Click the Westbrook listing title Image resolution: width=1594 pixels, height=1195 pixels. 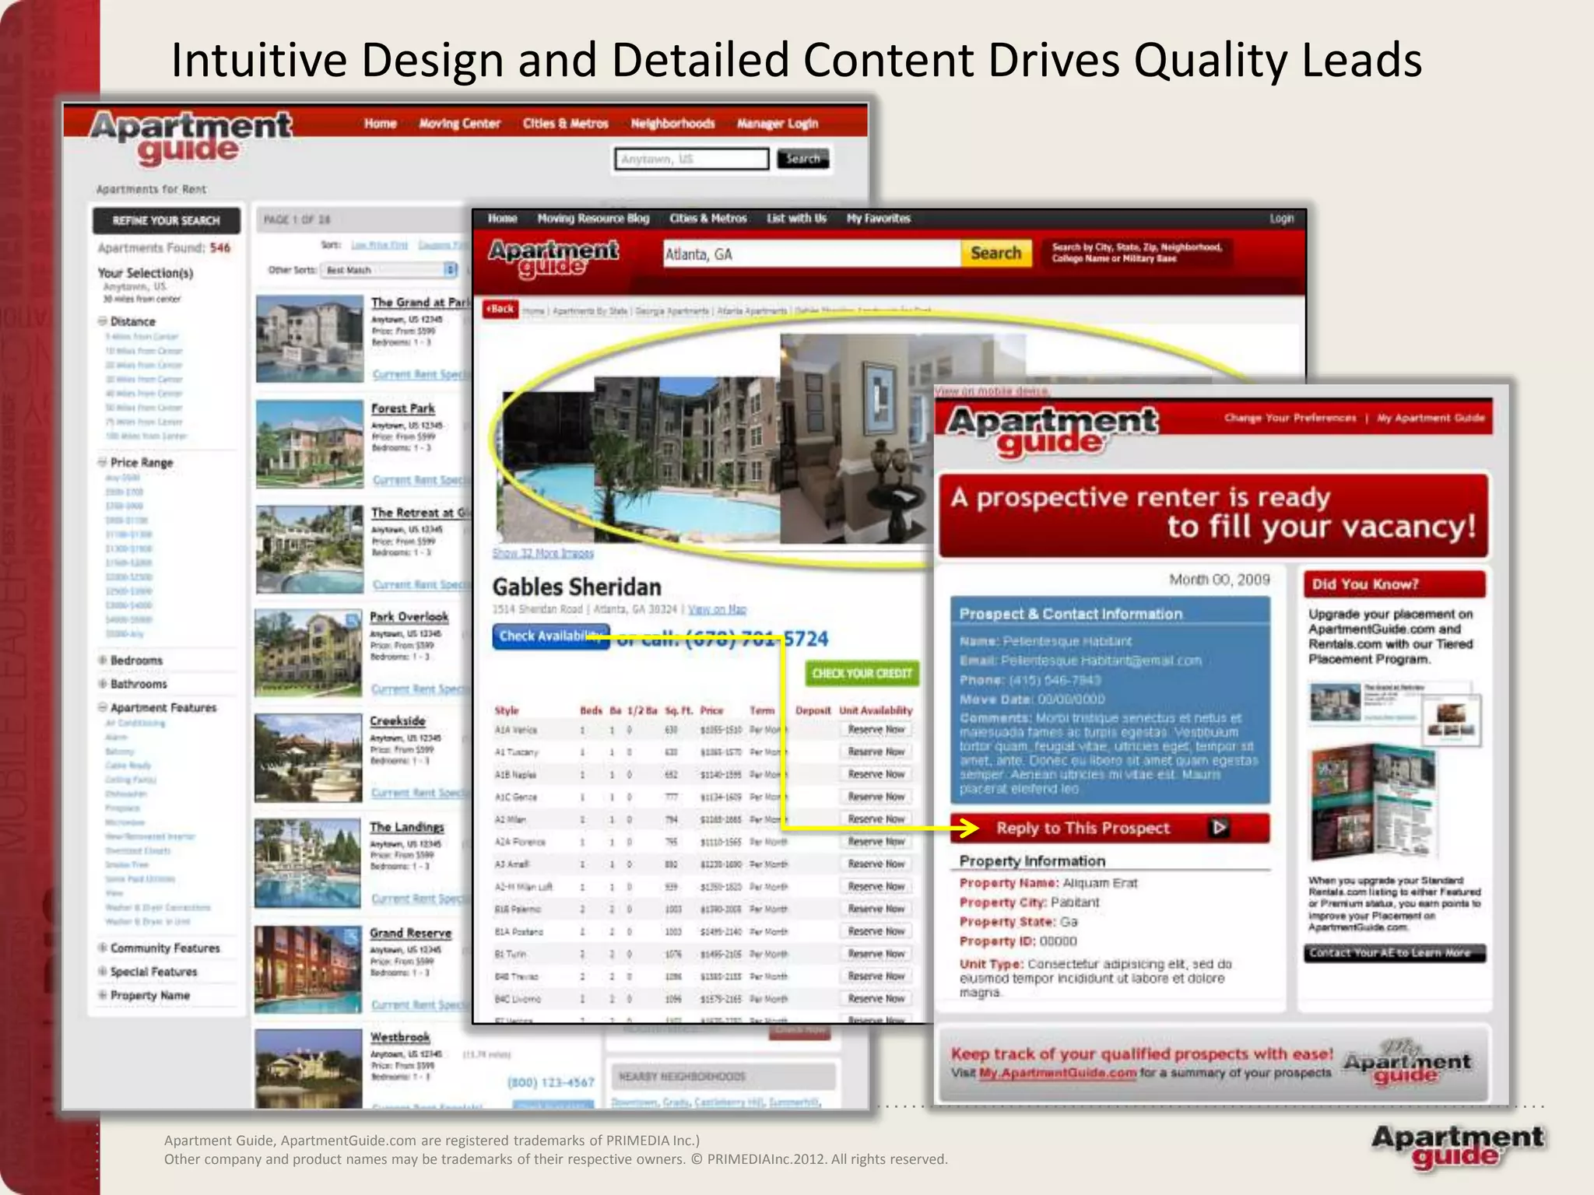pyautogui.click(x=400, y=1037)
